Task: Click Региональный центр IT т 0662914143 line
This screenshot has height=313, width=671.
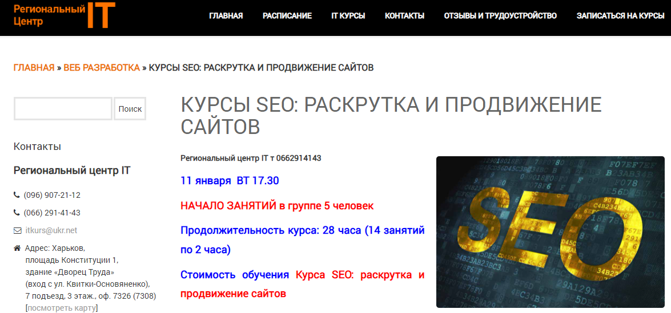Action: tap(251, 158)
